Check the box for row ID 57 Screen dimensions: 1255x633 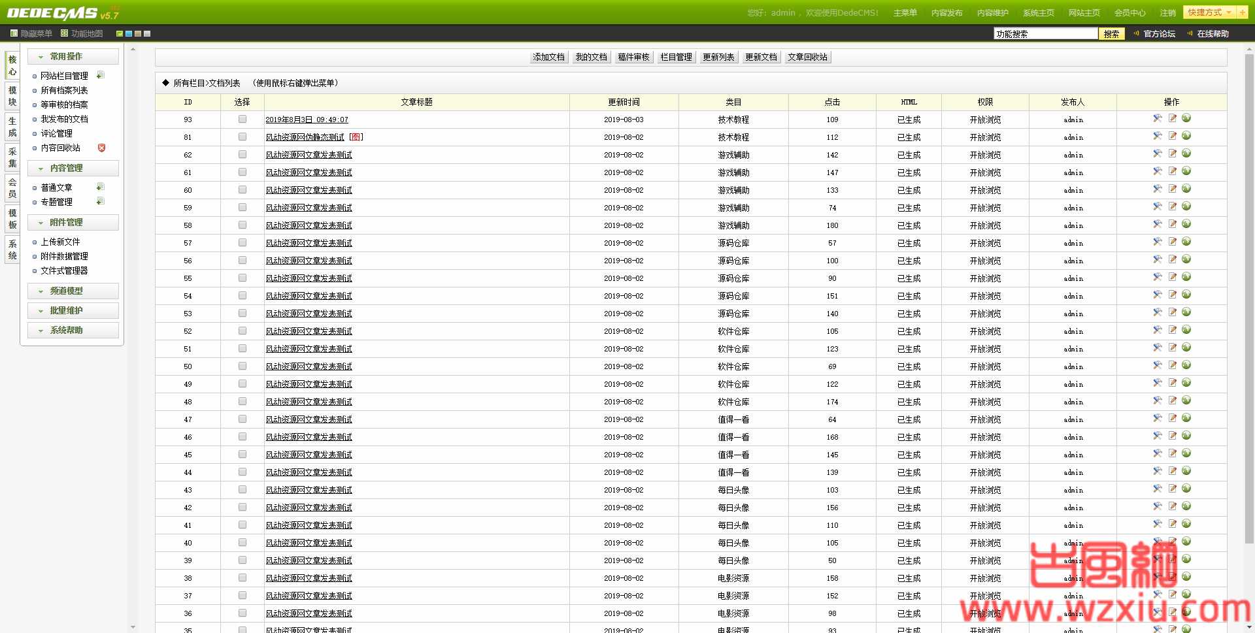[x=243, y=242]
